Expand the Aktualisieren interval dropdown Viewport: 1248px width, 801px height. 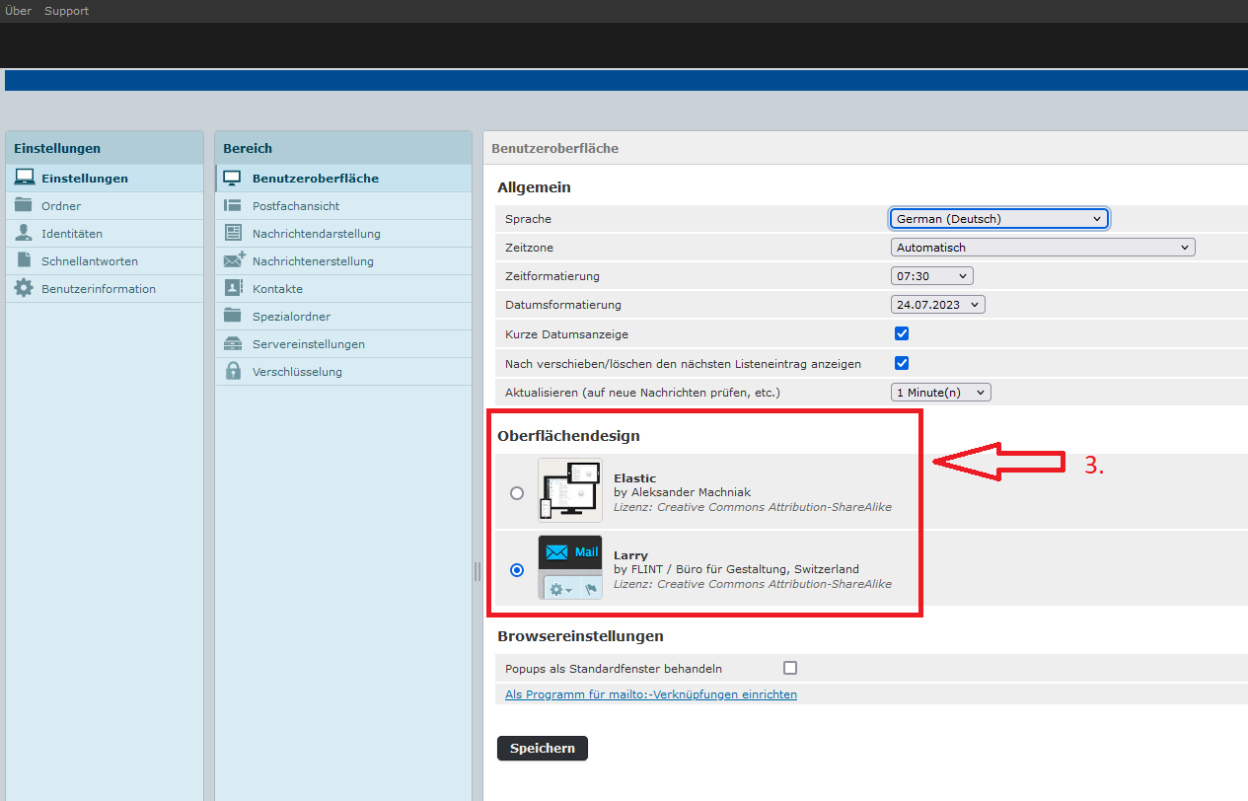pyautogui.click(x=940, y=393)
